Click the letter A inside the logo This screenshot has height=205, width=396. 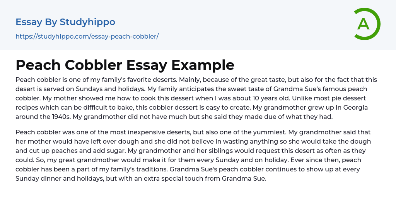pyautogui.click(x=364, y=24)
